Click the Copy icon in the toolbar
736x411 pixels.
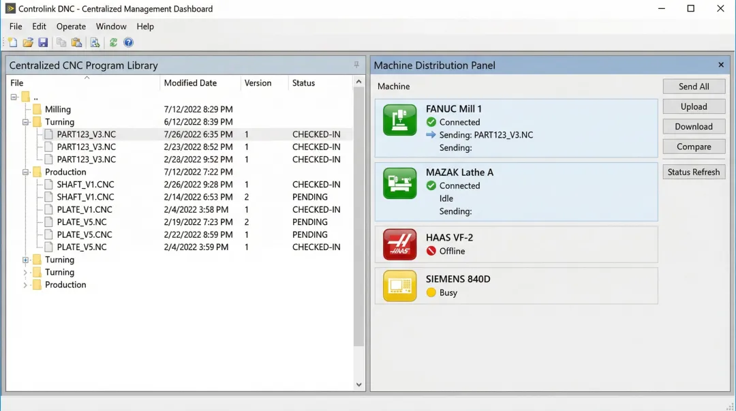click(61, 42)
